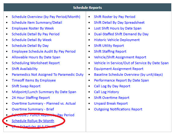Open the Shift Availability report
Screen dimensions: 177x136
click(x=24, y=69)
